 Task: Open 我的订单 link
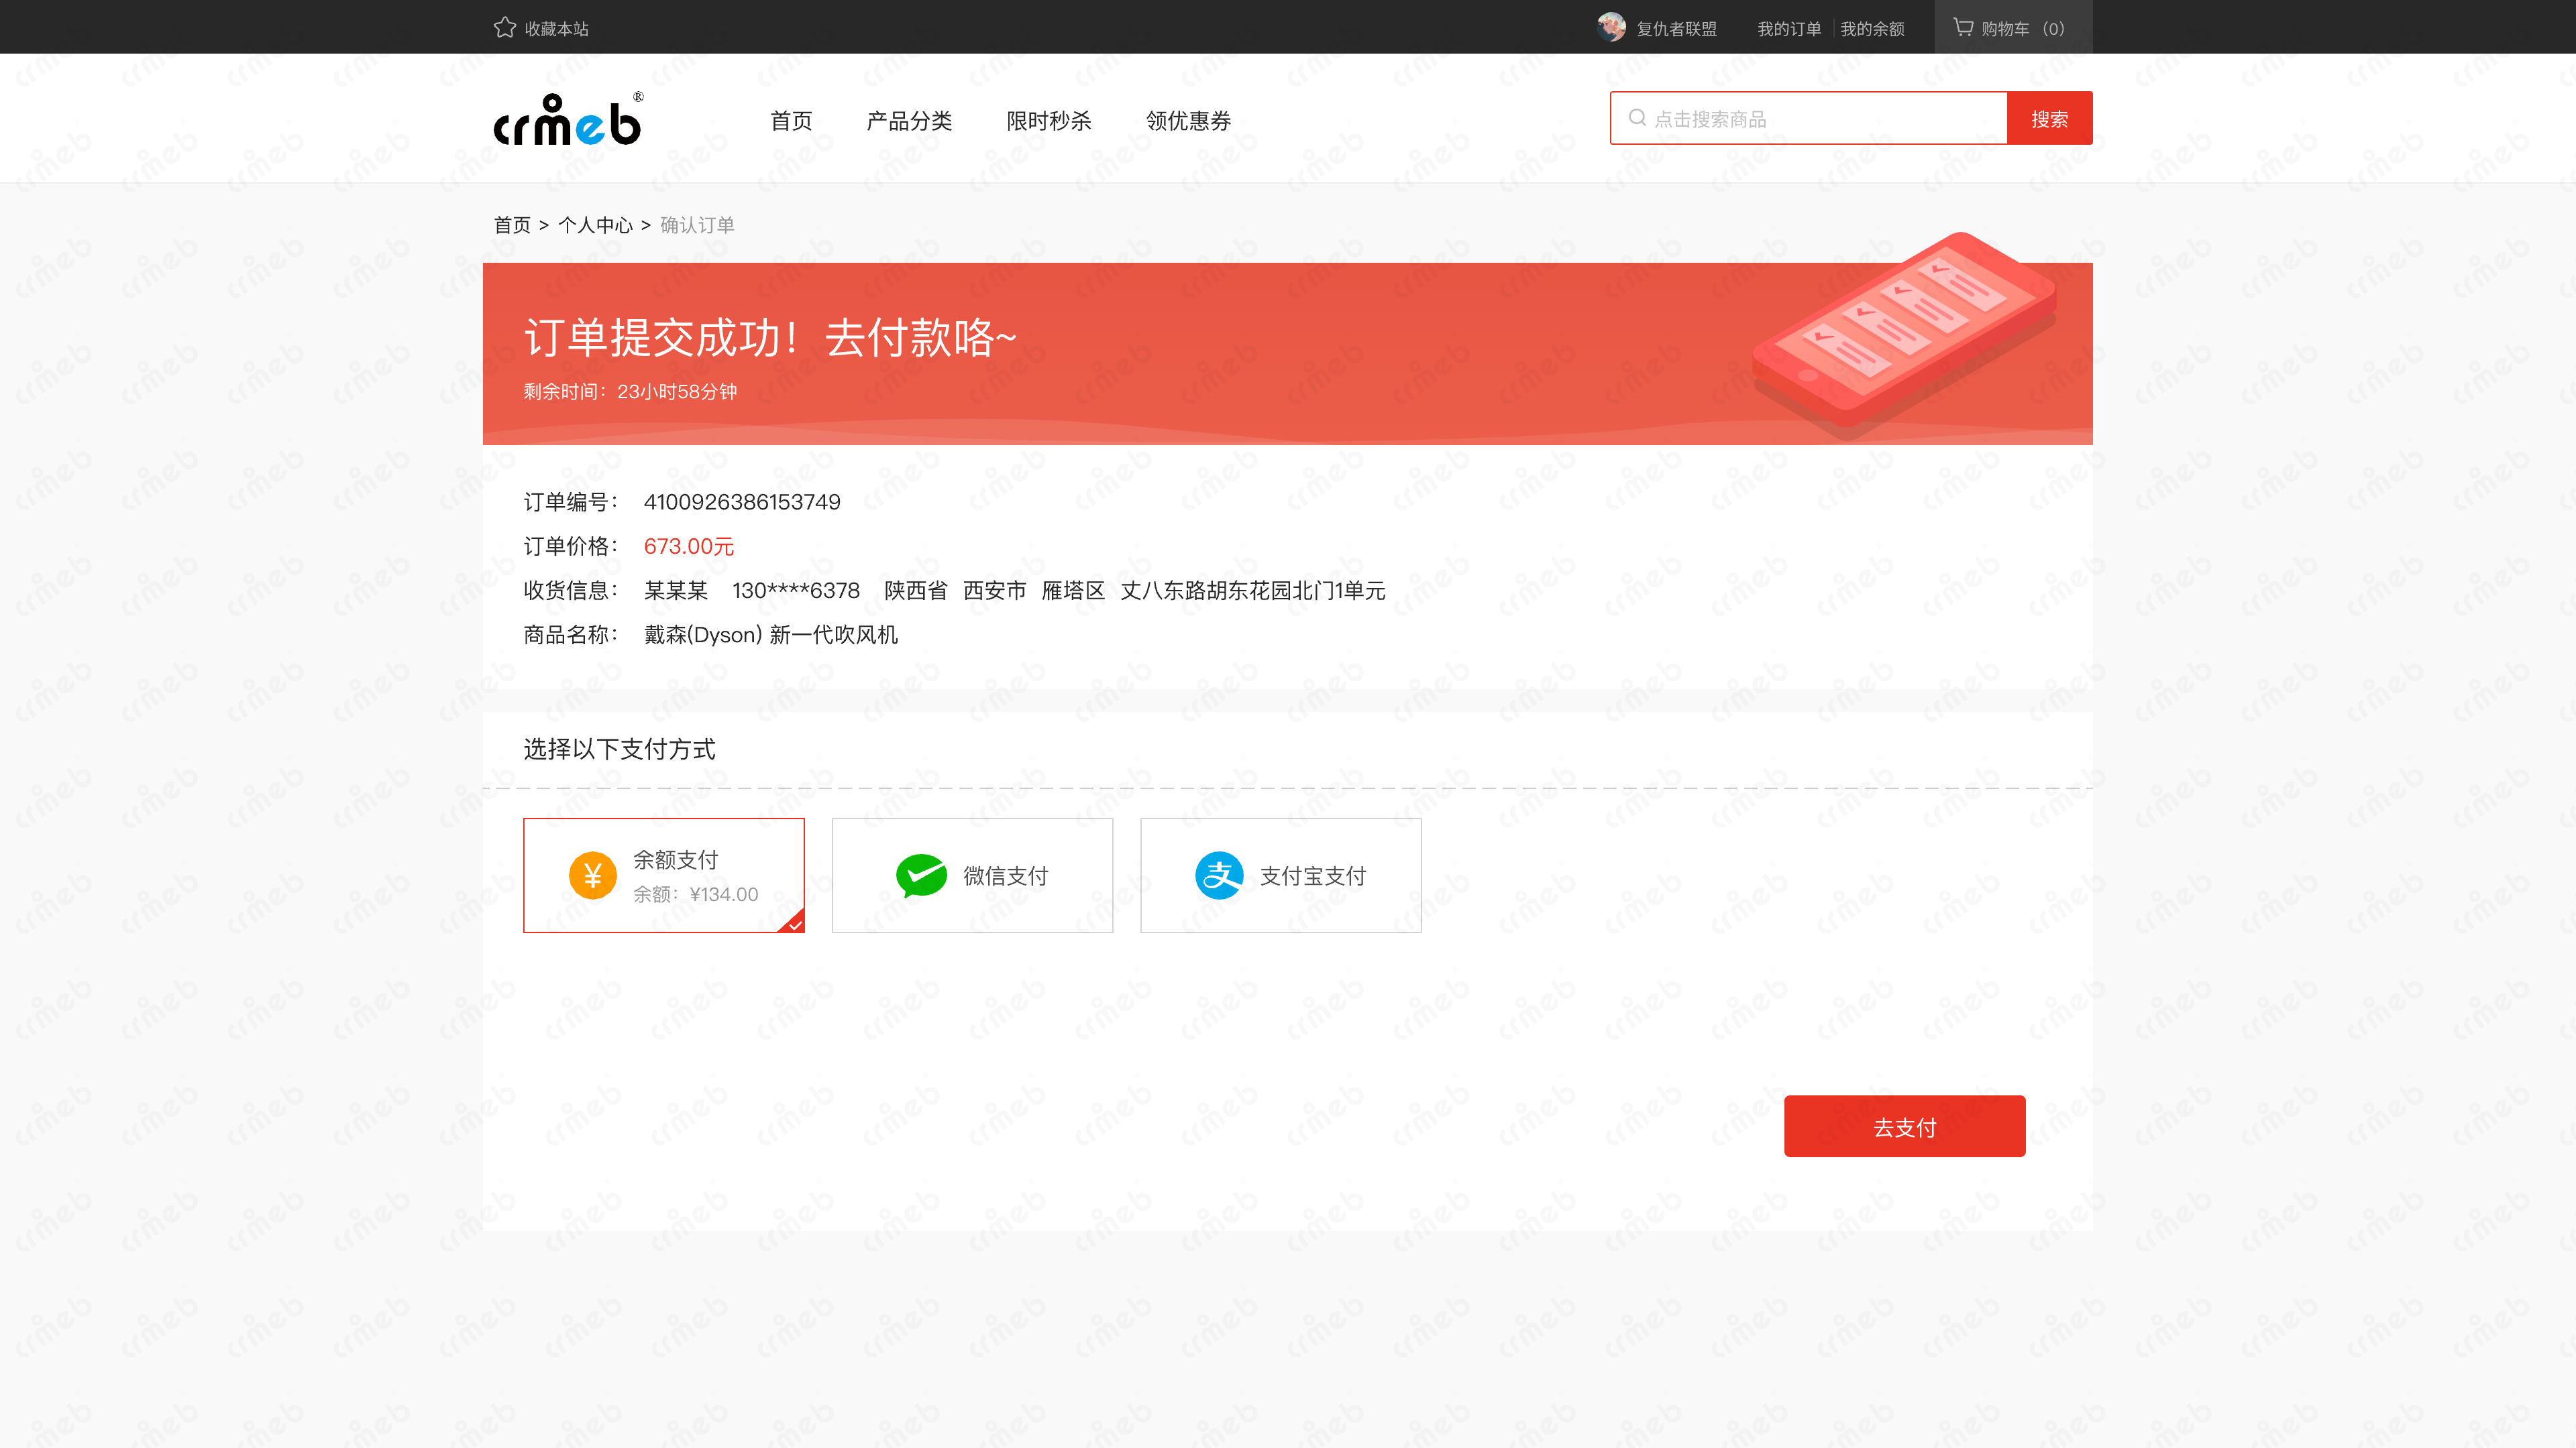coord(1789,29)
